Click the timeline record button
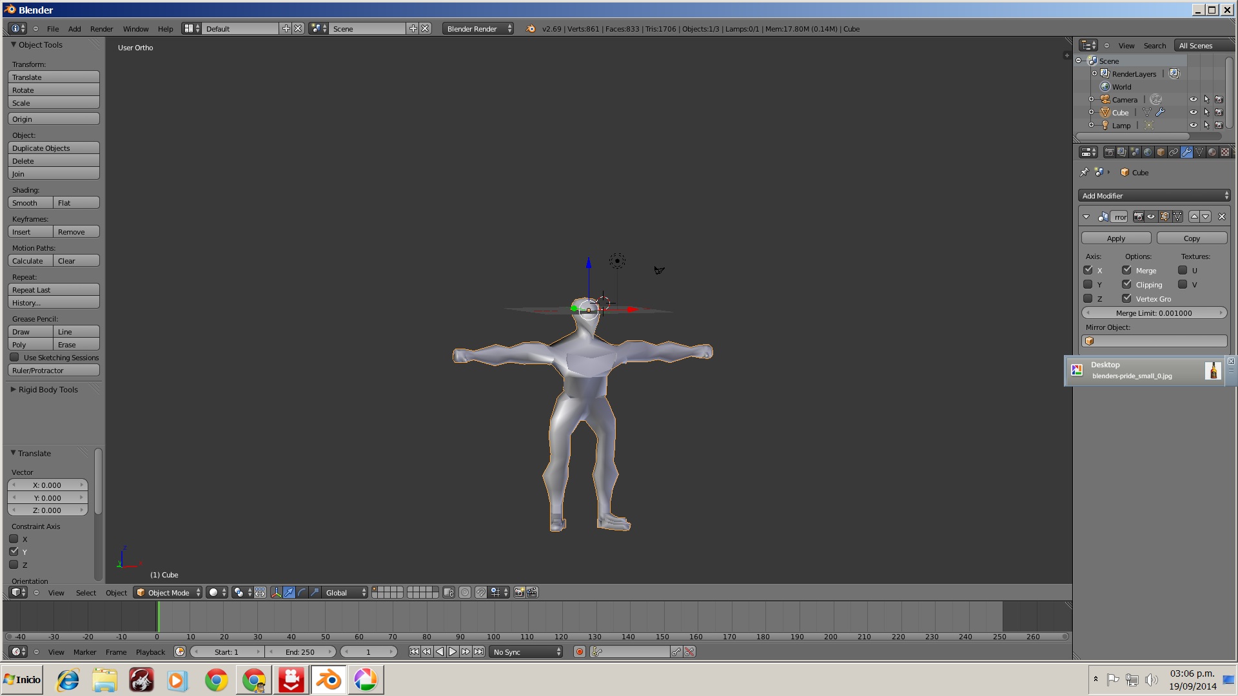 click(x=579, y=652)
